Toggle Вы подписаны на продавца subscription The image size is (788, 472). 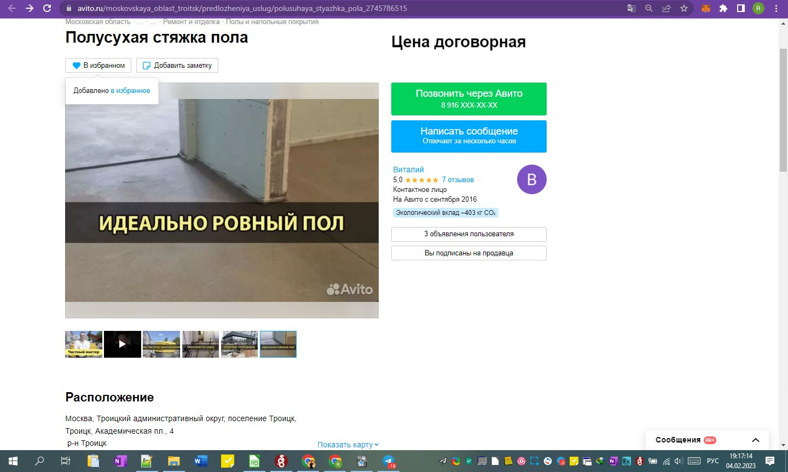coord(469,253)
